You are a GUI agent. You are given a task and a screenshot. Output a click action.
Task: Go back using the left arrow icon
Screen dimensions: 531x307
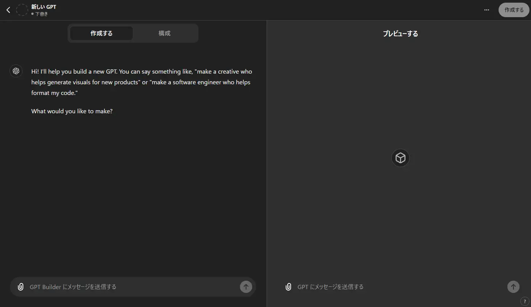pyautogui.click(x=8, y=10)
